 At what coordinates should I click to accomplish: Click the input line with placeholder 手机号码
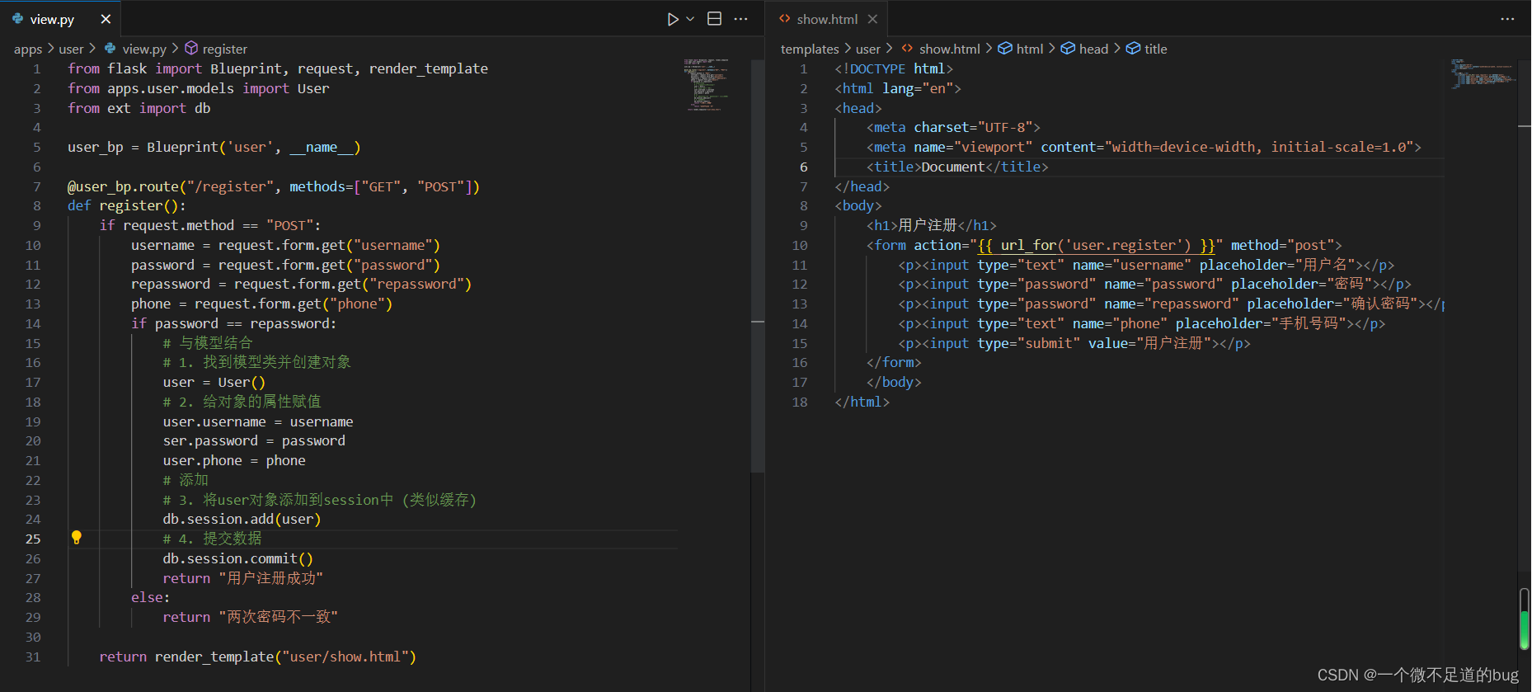tap(1142, 323)
